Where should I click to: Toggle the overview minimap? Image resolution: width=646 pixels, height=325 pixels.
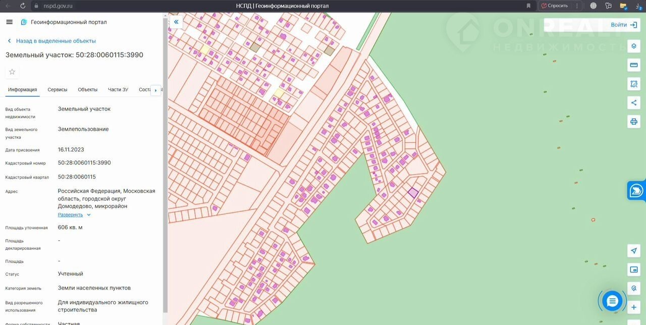tap(634, 269)
